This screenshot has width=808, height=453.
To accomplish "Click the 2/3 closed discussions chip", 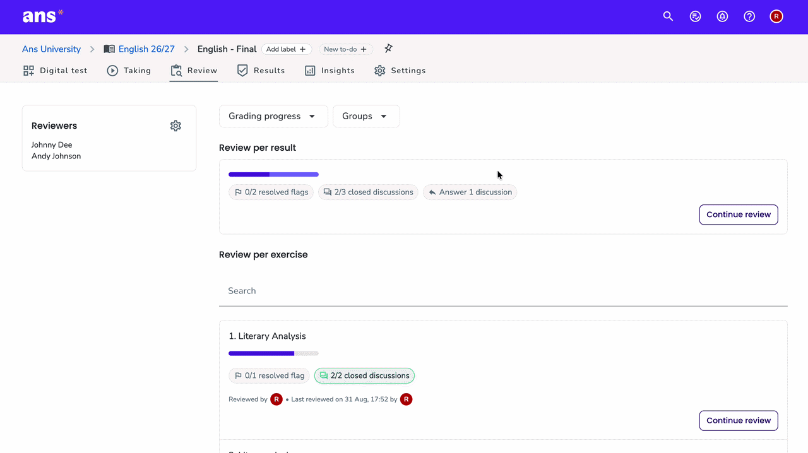I will tap(368, 192).
